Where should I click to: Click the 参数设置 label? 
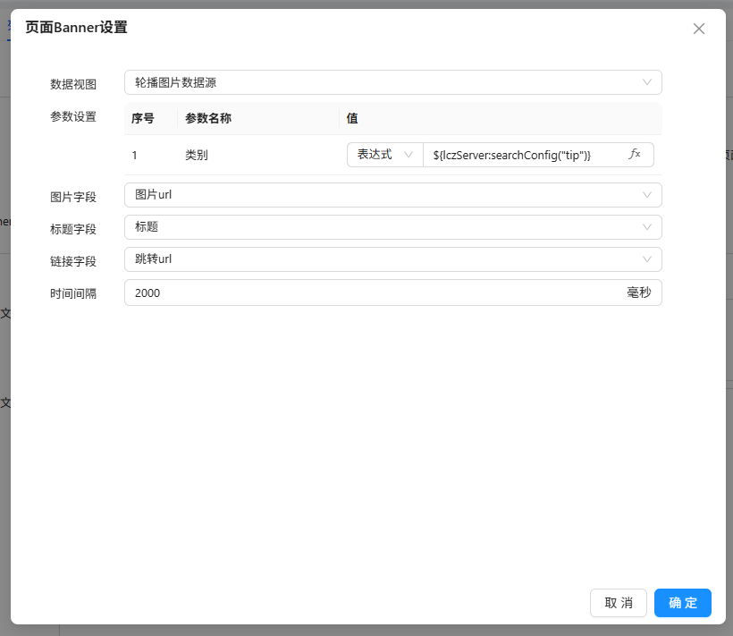pyautogui.click(x=73, y=116)
